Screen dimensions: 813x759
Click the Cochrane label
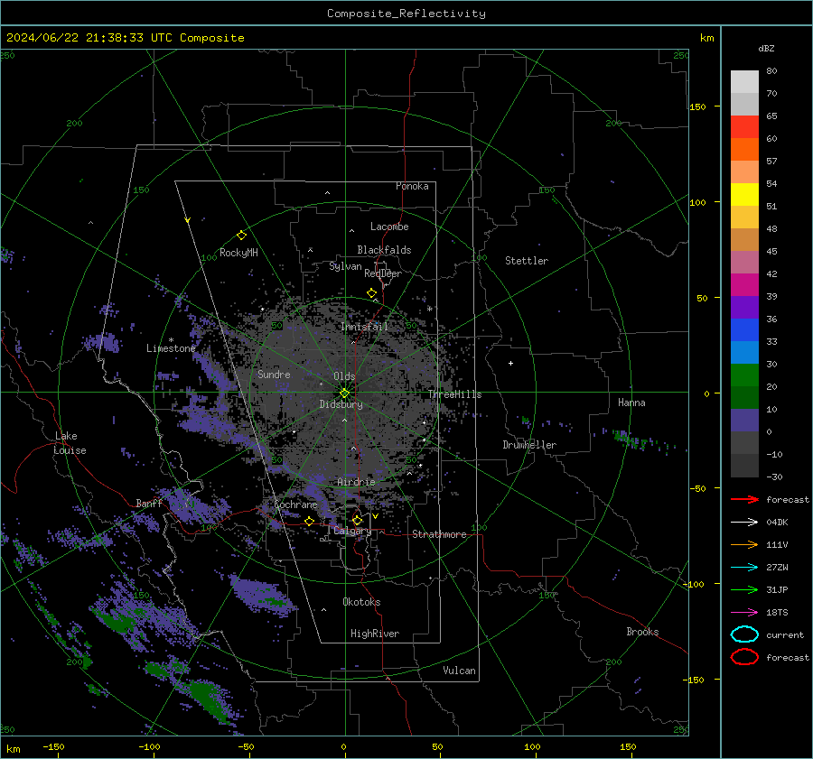click(x=295, y=504)
